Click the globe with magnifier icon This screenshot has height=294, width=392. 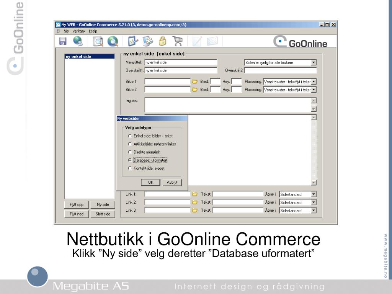pos(113,41)
